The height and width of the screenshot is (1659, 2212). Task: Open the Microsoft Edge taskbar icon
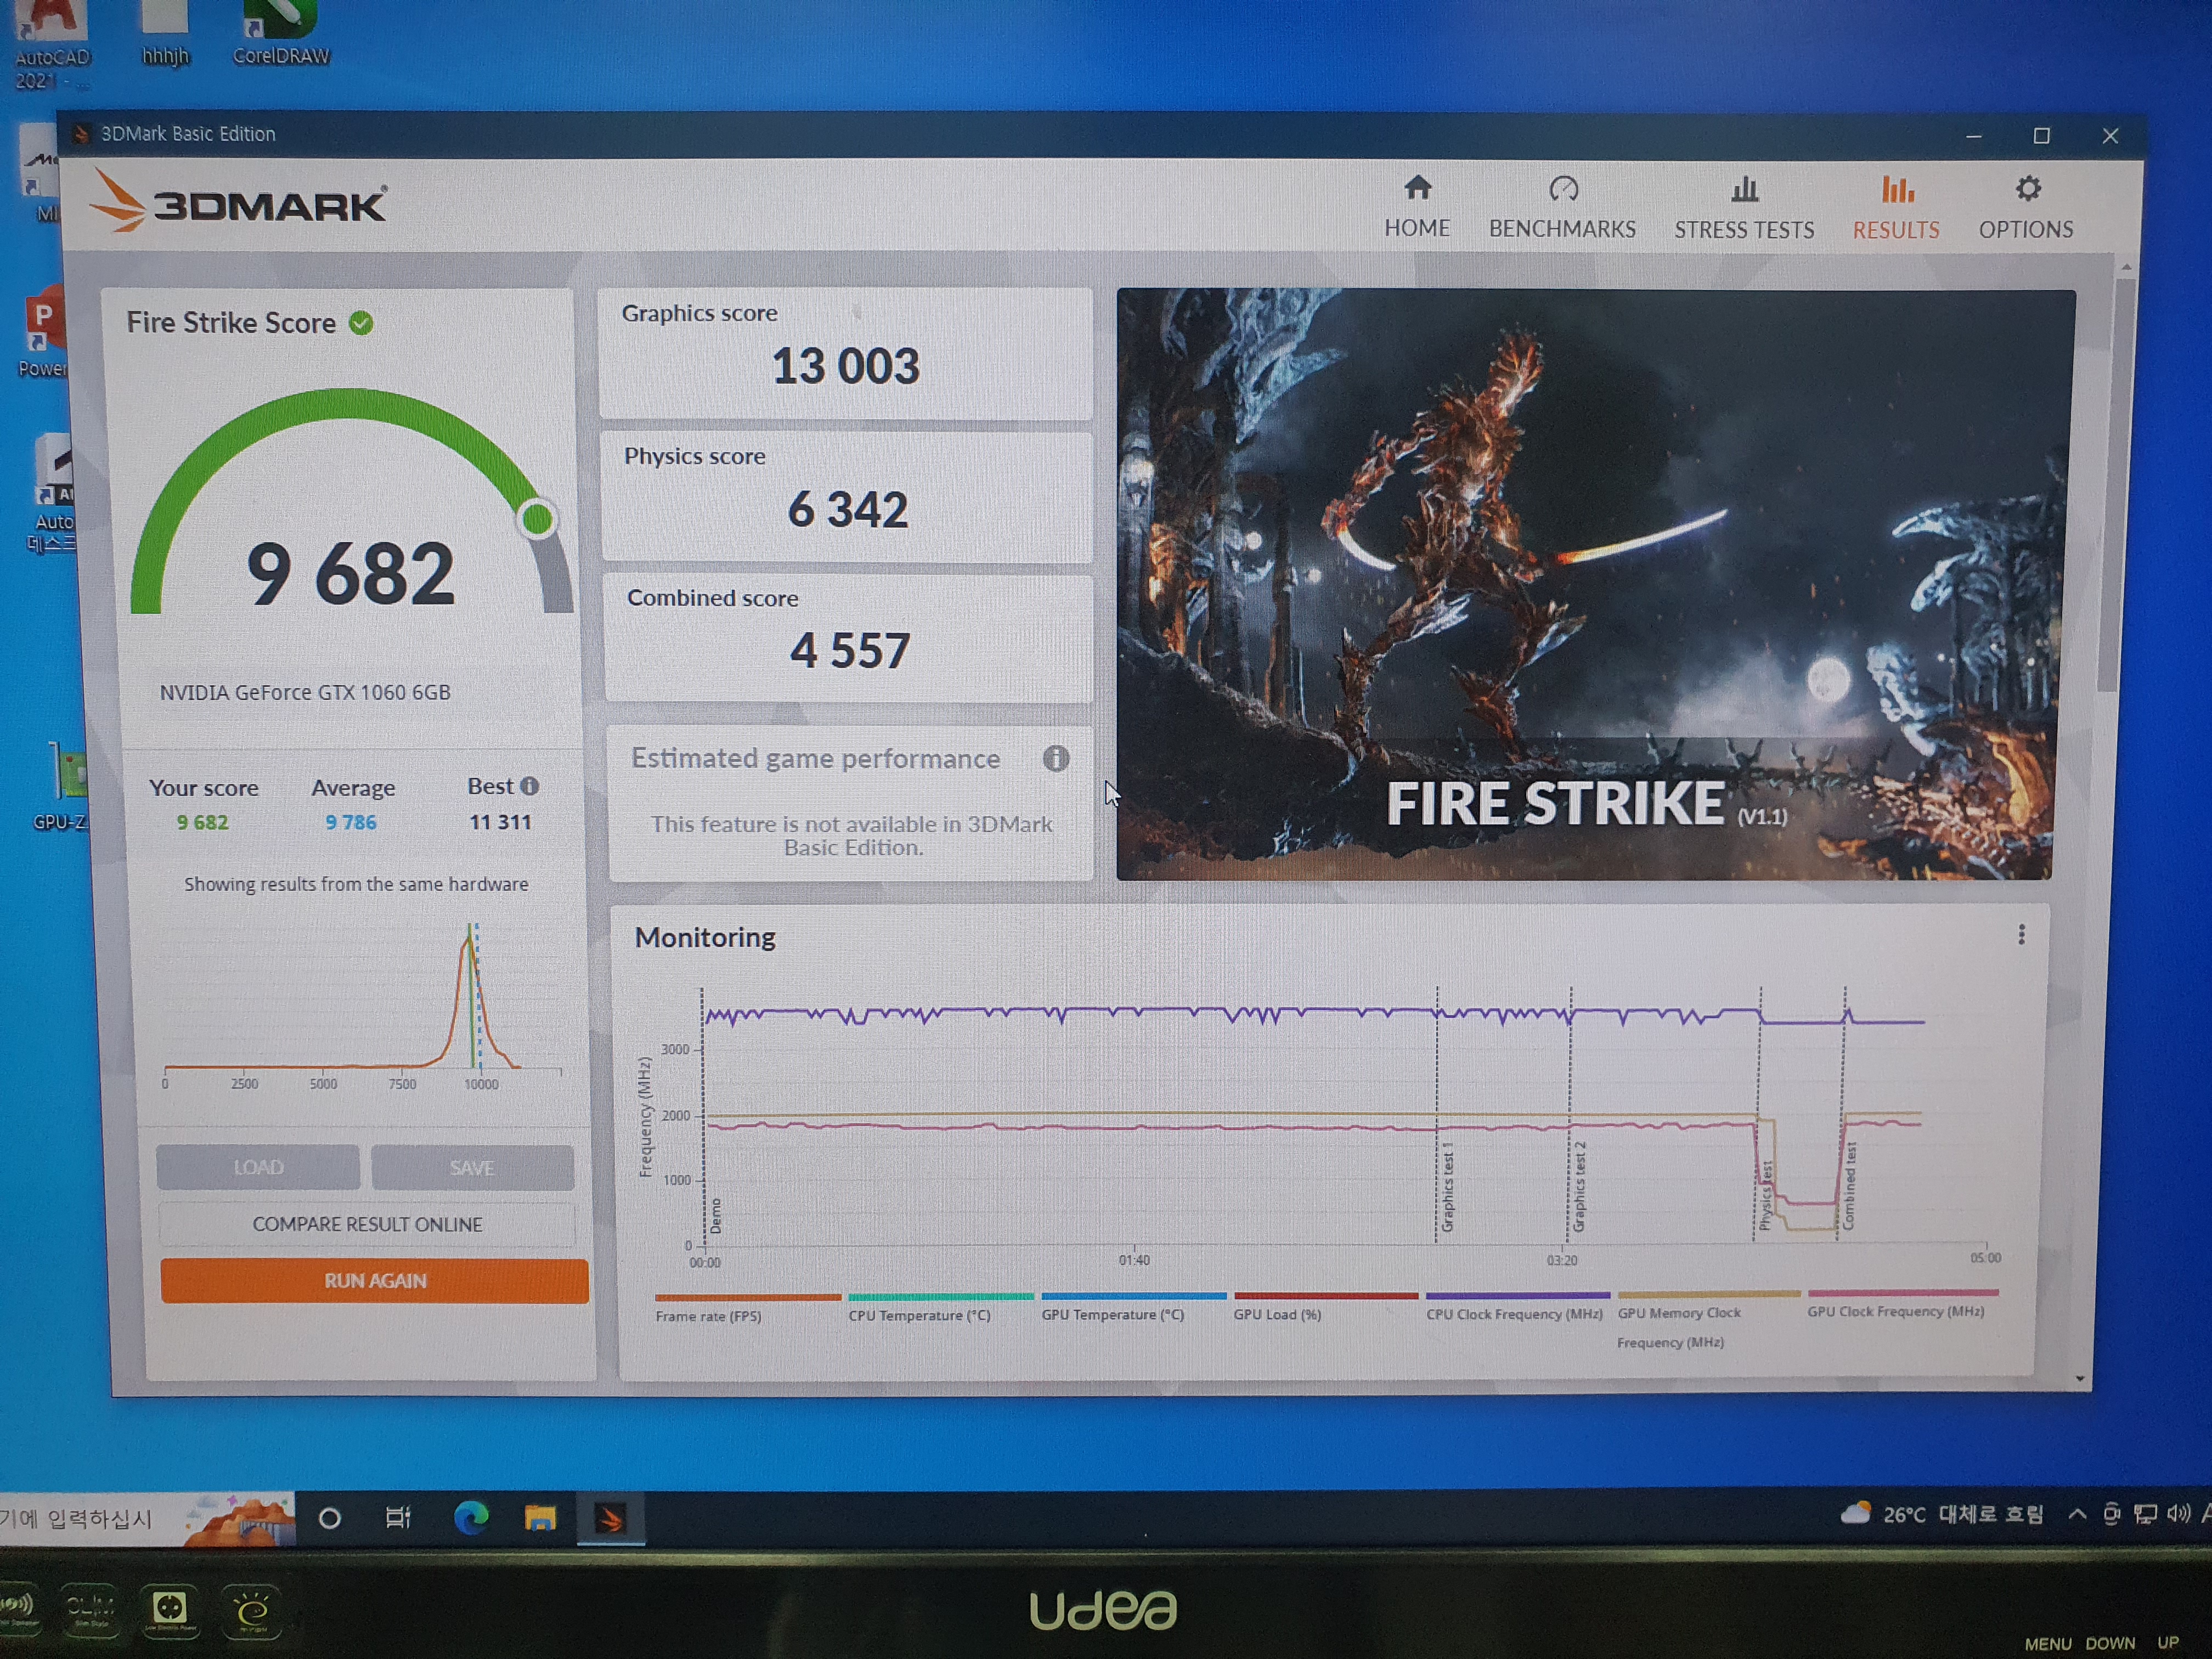[471, 1518]
